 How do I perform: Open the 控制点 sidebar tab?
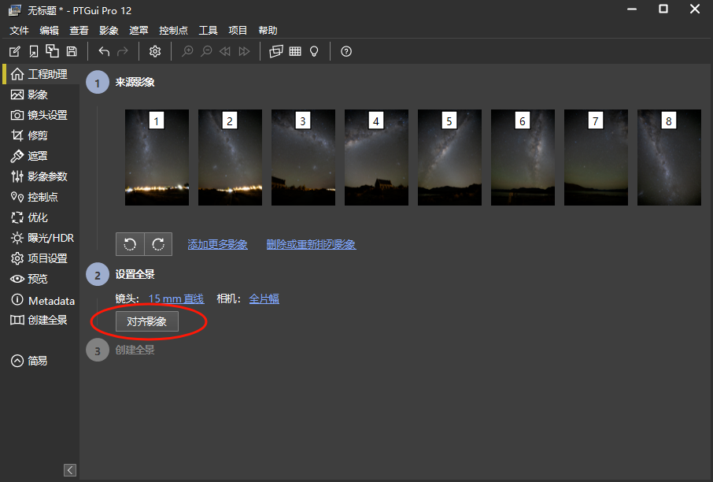point(40,197)
